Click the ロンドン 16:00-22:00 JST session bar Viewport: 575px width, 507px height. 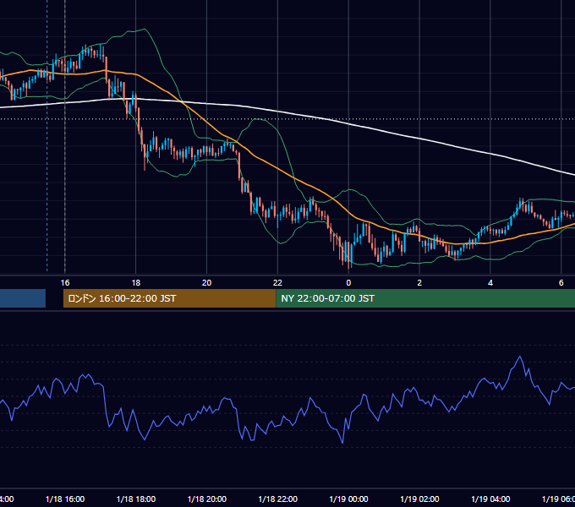(169, 298)
